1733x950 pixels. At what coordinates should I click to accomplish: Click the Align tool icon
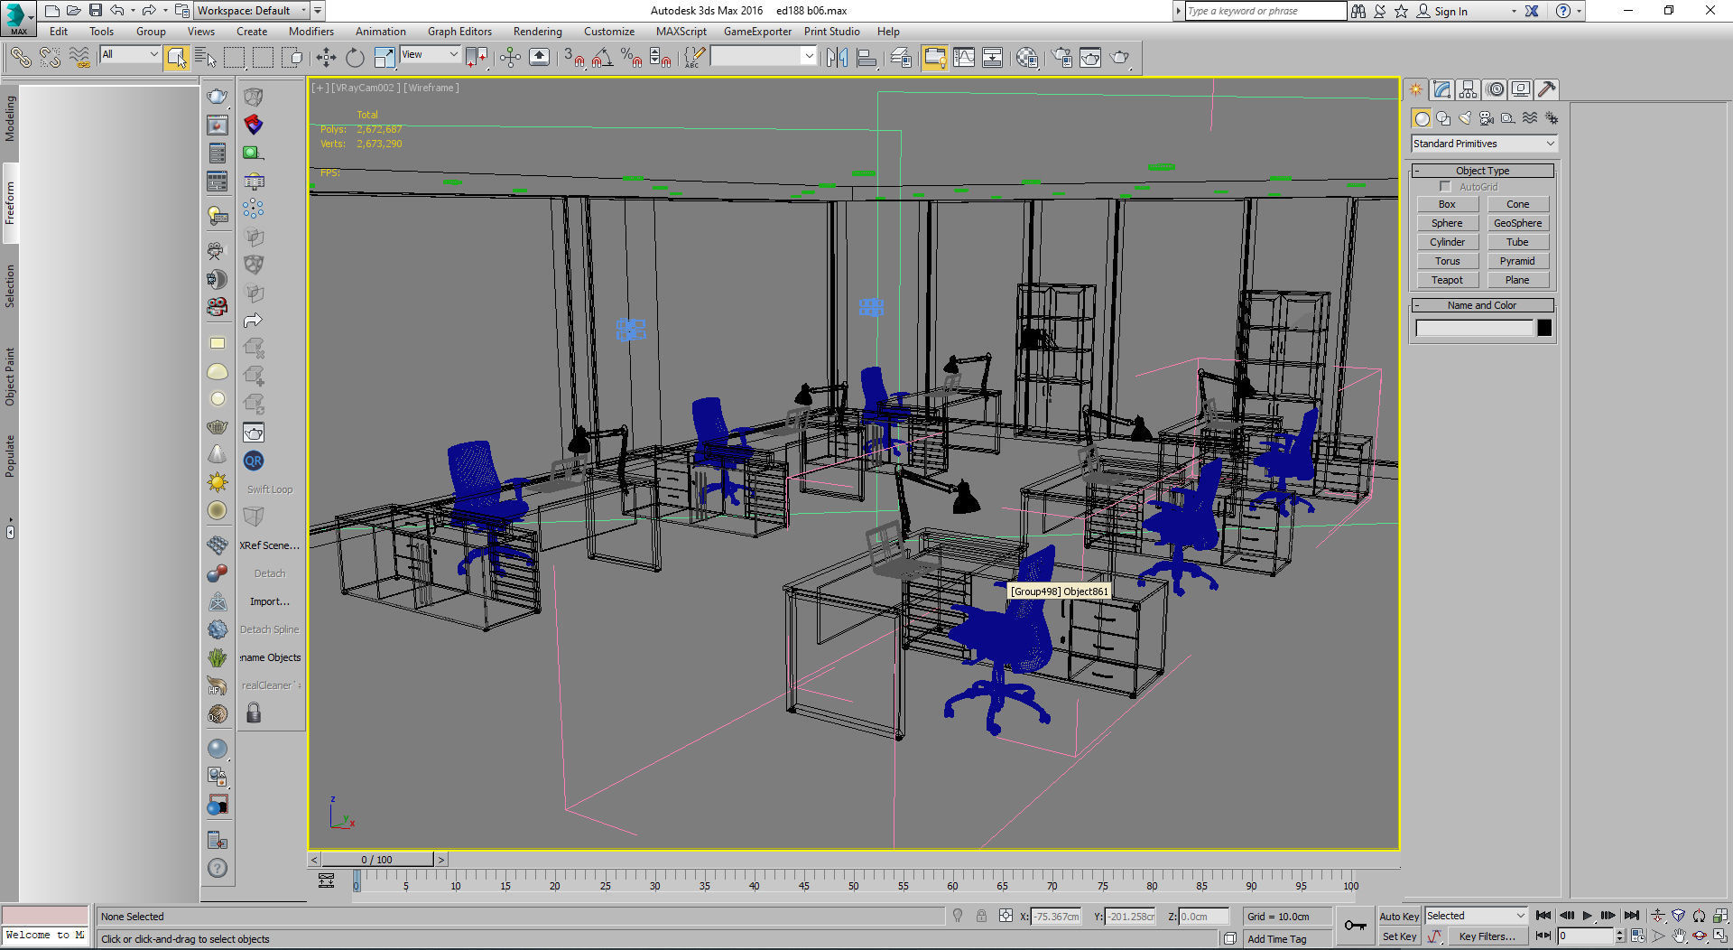click(x=866, y=58)
